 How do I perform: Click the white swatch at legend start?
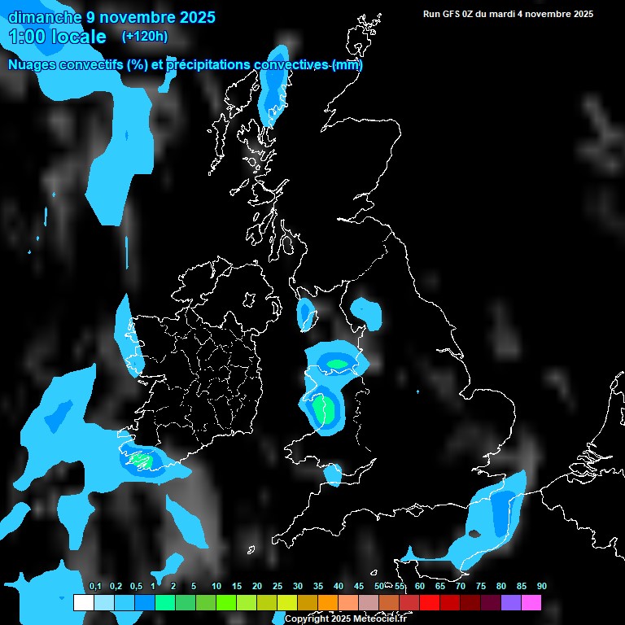click(x=83, y=603)
